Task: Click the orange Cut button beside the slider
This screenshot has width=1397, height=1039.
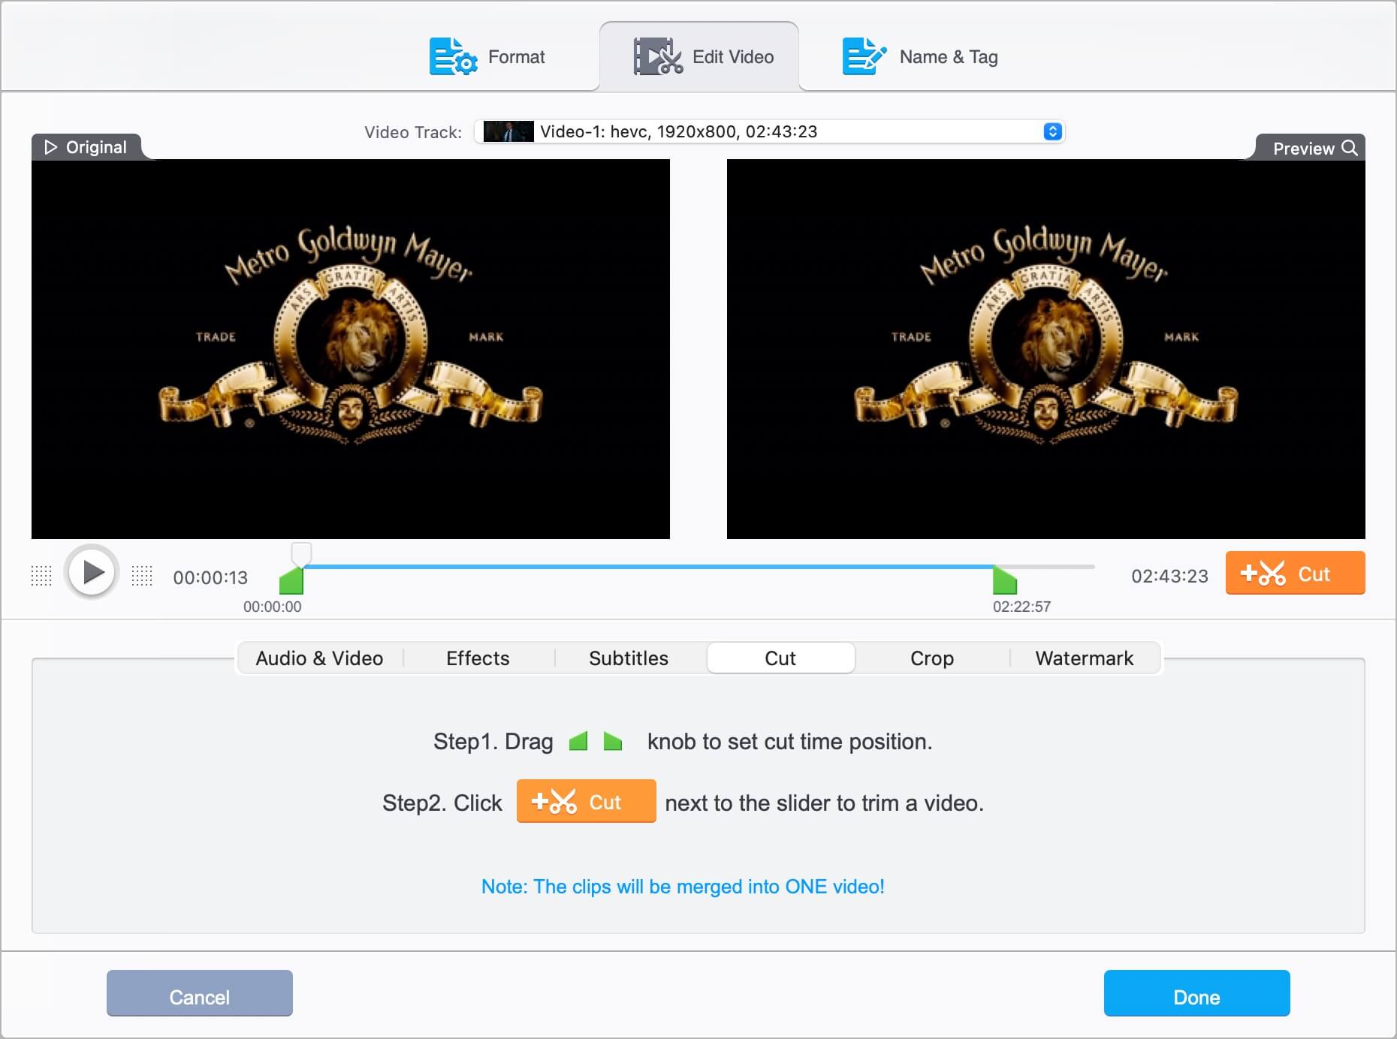Action: pos(1295,574)
